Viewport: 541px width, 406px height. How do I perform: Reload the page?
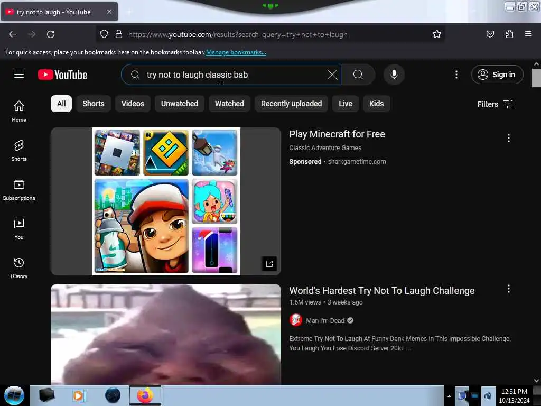coord(51,34)
